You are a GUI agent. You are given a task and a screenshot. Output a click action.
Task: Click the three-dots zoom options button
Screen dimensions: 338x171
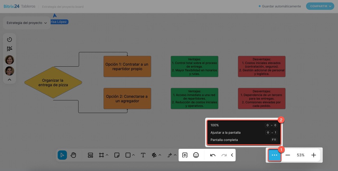pyautogui.click(x=275, y=155)
